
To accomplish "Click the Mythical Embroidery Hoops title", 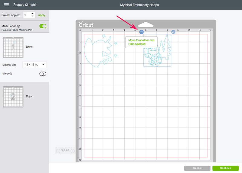I will pos(139,5).
